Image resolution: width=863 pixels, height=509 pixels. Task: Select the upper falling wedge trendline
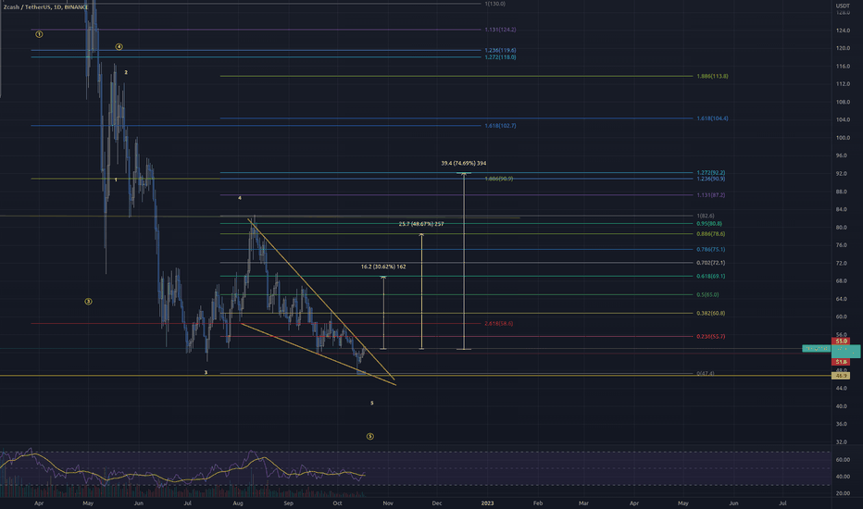coord(321,299)
